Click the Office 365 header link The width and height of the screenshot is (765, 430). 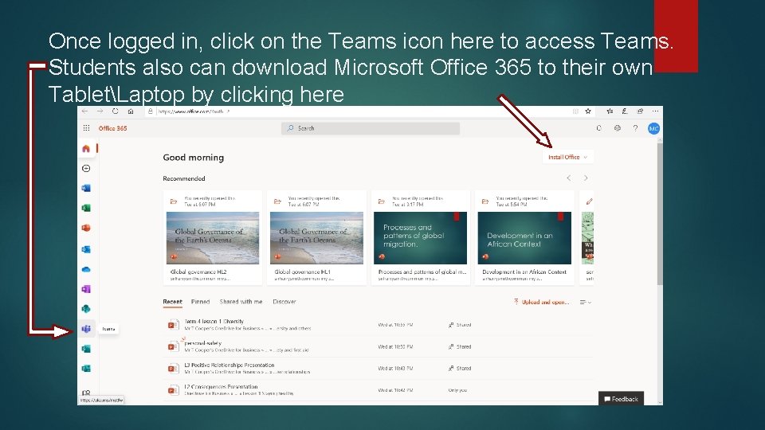(x=112, y=128)
